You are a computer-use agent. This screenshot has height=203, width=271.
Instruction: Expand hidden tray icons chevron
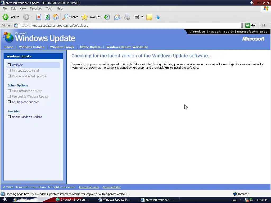coord(240,200)
